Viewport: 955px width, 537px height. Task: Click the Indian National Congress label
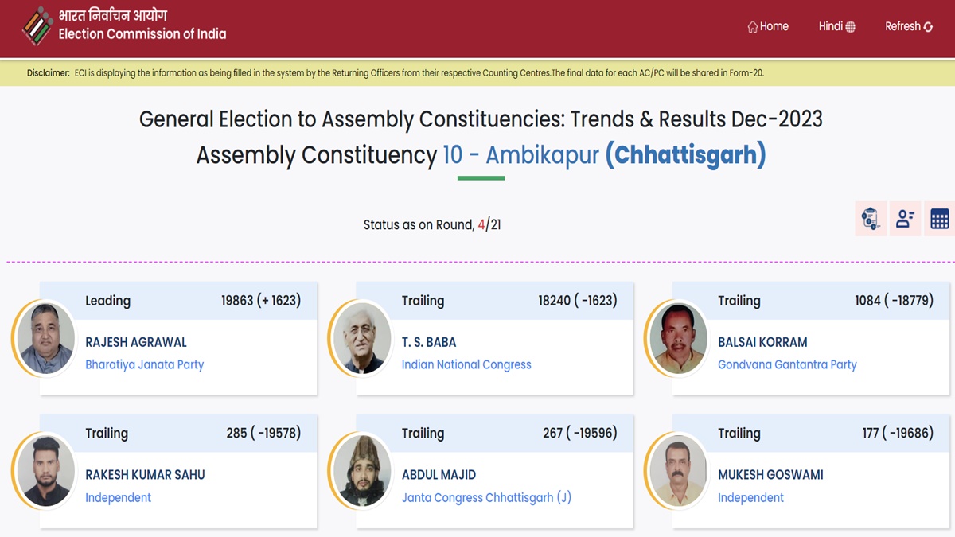tap(466, 364)
